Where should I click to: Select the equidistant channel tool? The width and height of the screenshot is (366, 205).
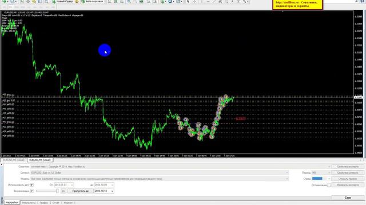pos(220,1)
